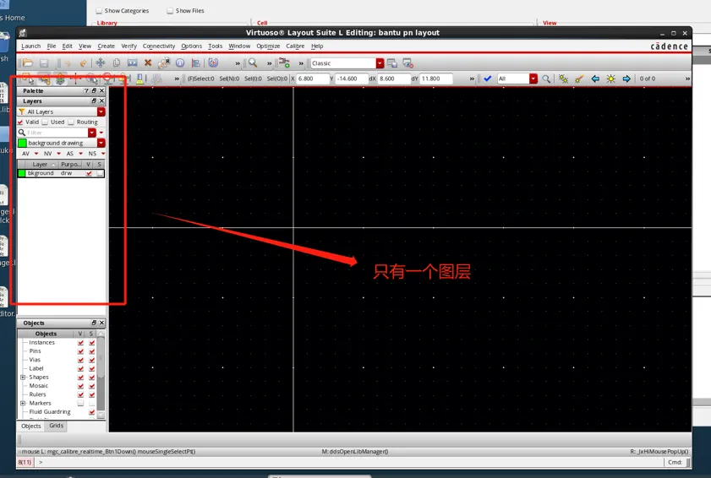Click the Open folder icon in the toolbar
This screenshot has height=478, width=711.
point(28,63)
